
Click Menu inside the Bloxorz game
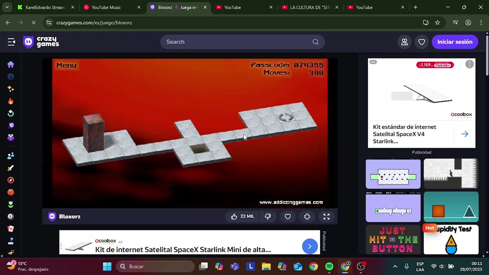66,65
